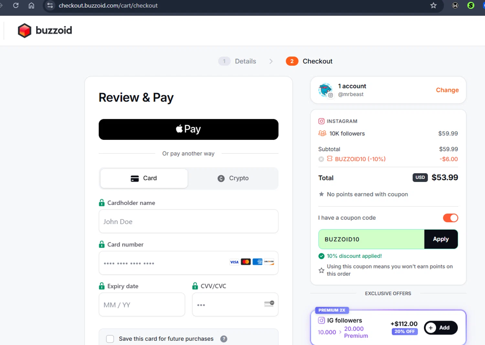Open site information icon in address bar
The image size is (485, 345).
50,5
